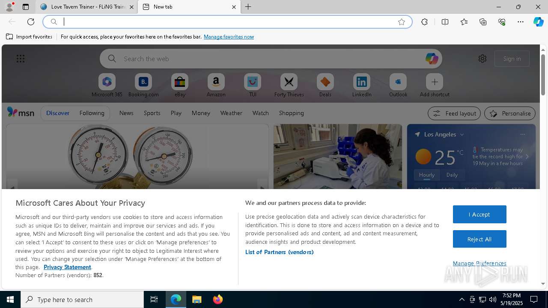Close the Love Tavern Trainer tab

click(x=131, y=7)
